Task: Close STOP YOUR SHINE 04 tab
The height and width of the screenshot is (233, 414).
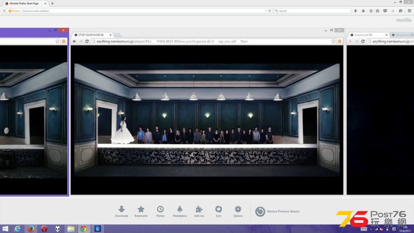Action: [110, 35]
